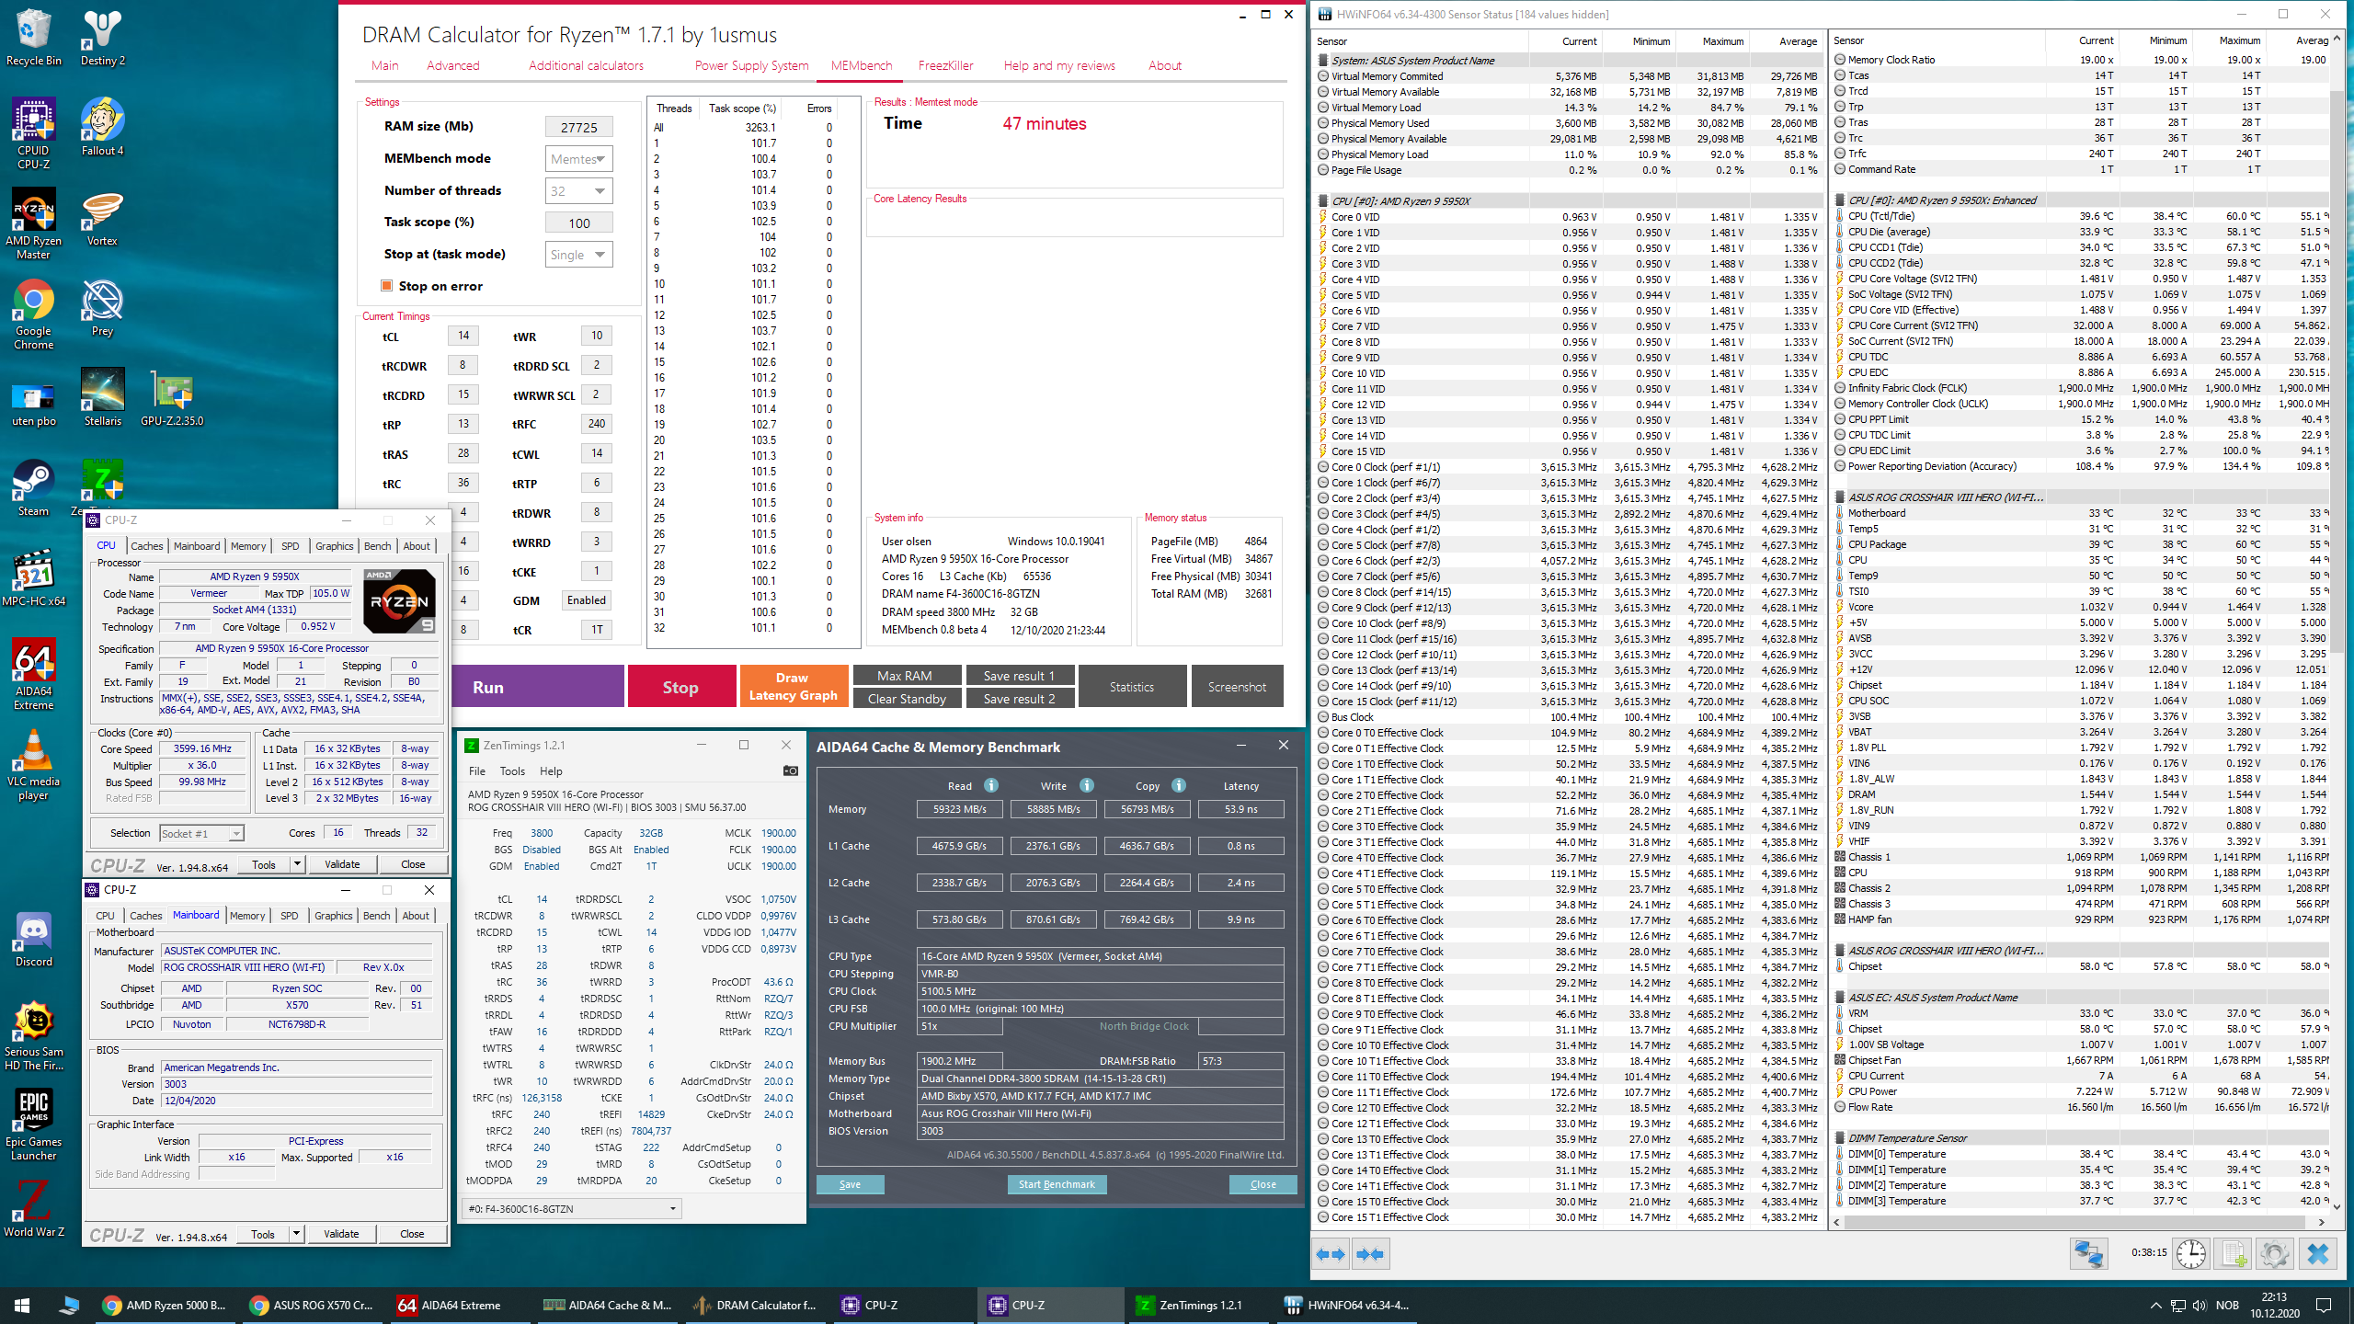The width and height of the screenshot is (2354, 1324).
Task: Open MEMbench mode dropdown
Action: click(579, 159)
